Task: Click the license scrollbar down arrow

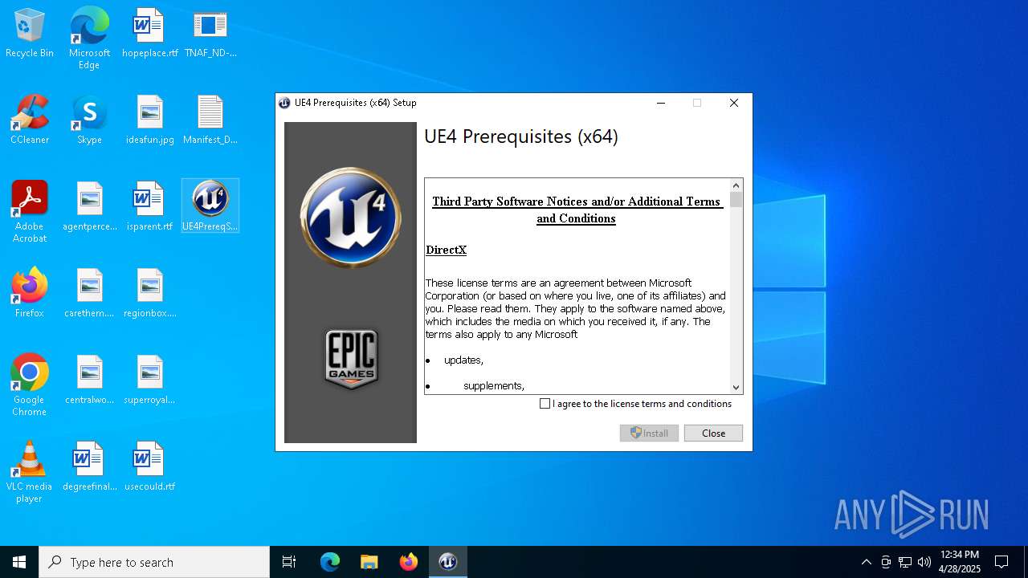Action: pos(736,387)
